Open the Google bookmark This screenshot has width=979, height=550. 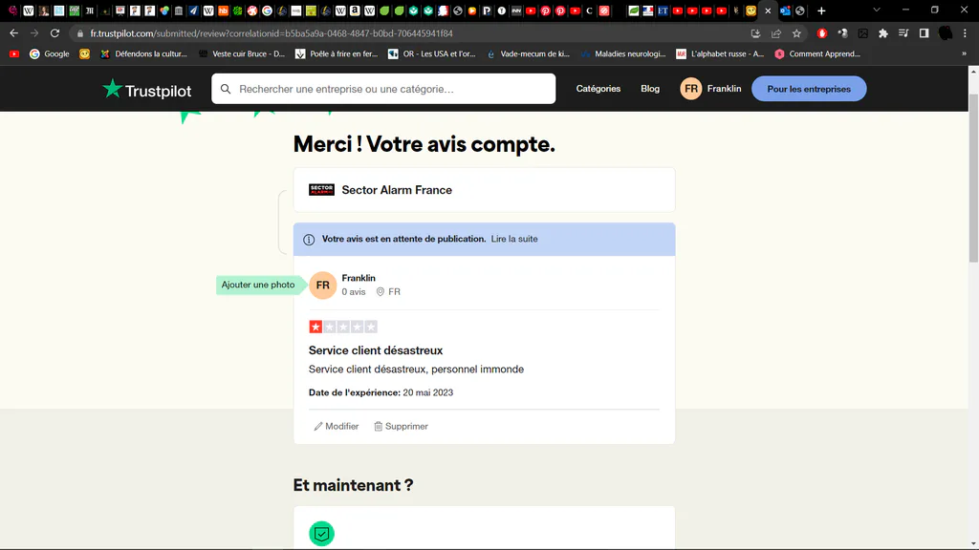coord(50,54)
